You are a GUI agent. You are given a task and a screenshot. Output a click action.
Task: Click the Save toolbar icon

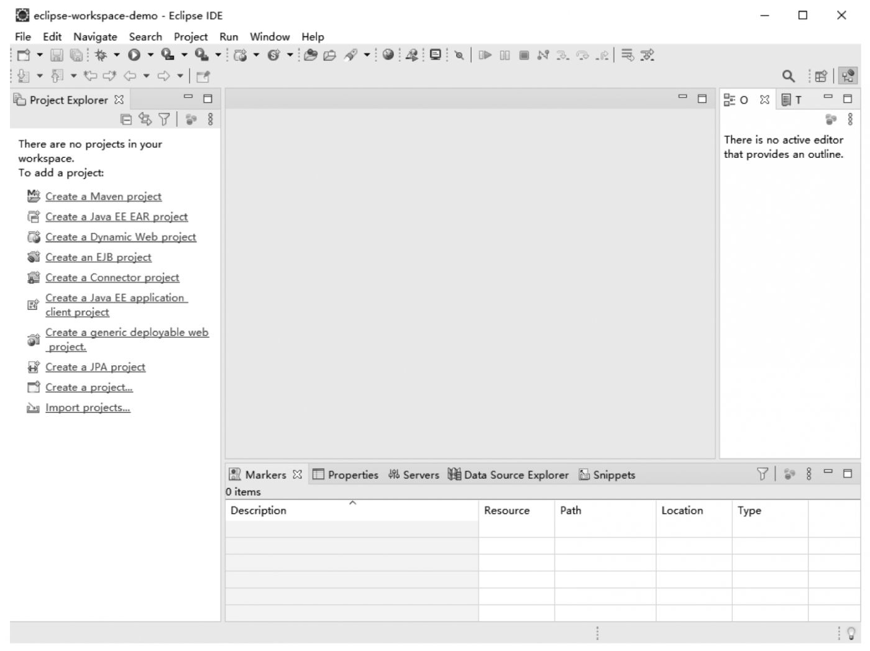click(x=57, y=55)
